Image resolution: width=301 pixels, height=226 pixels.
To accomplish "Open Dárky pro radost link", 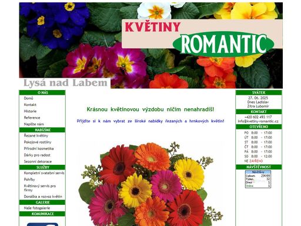I will [x=37, y=155].
